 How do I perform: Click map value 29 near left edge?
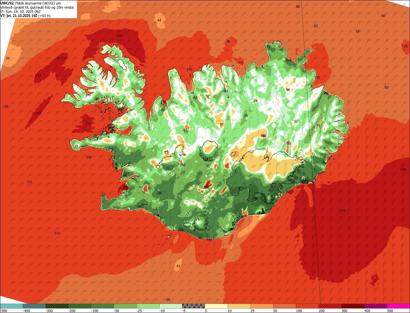point(8,58)
